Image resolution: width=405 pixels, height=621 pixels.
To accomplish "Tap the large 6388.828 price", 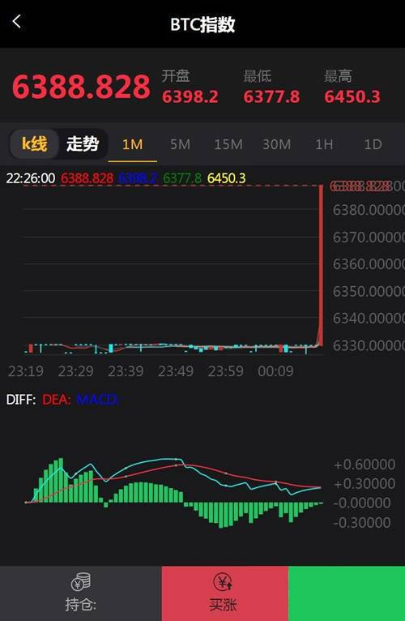I will [81, 87].
